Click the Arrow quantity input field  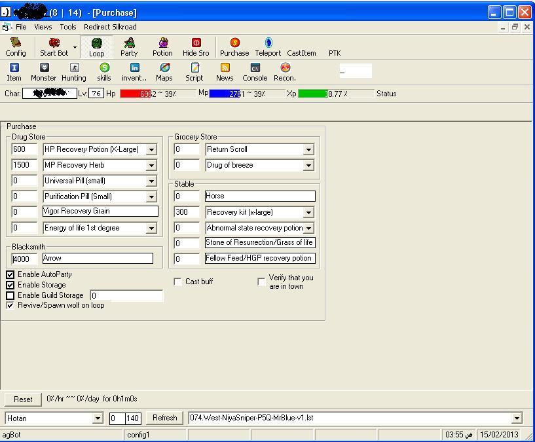tap(25, 259)
